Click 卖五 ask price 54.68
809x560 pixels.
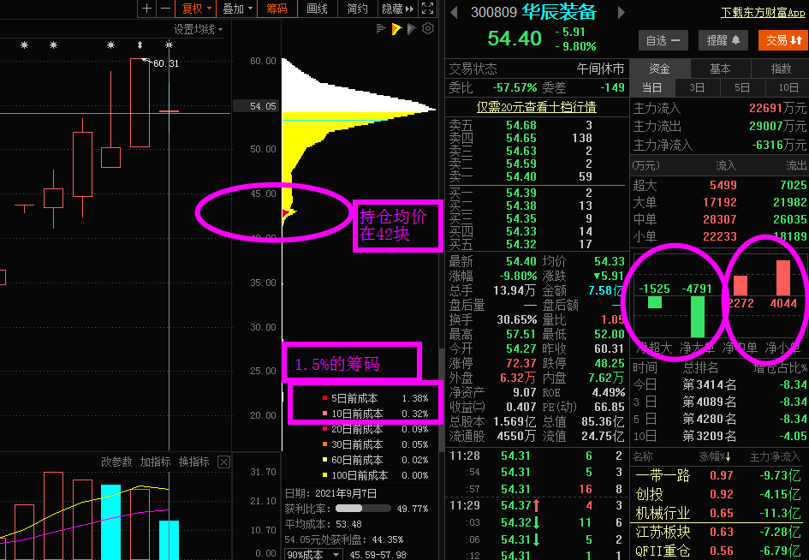click(520, 125)
